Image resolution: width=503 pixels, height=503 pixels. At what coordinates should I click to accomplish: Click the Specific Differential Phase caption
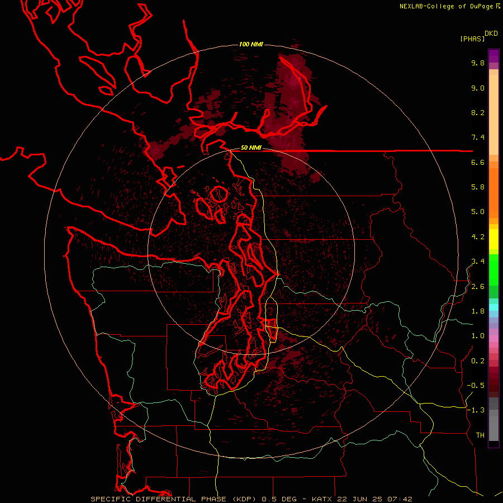point(251,499)
